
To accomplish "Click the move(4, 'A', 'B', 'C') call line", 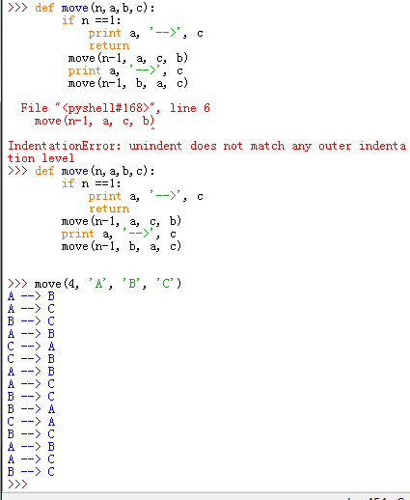I will [108, 284].
